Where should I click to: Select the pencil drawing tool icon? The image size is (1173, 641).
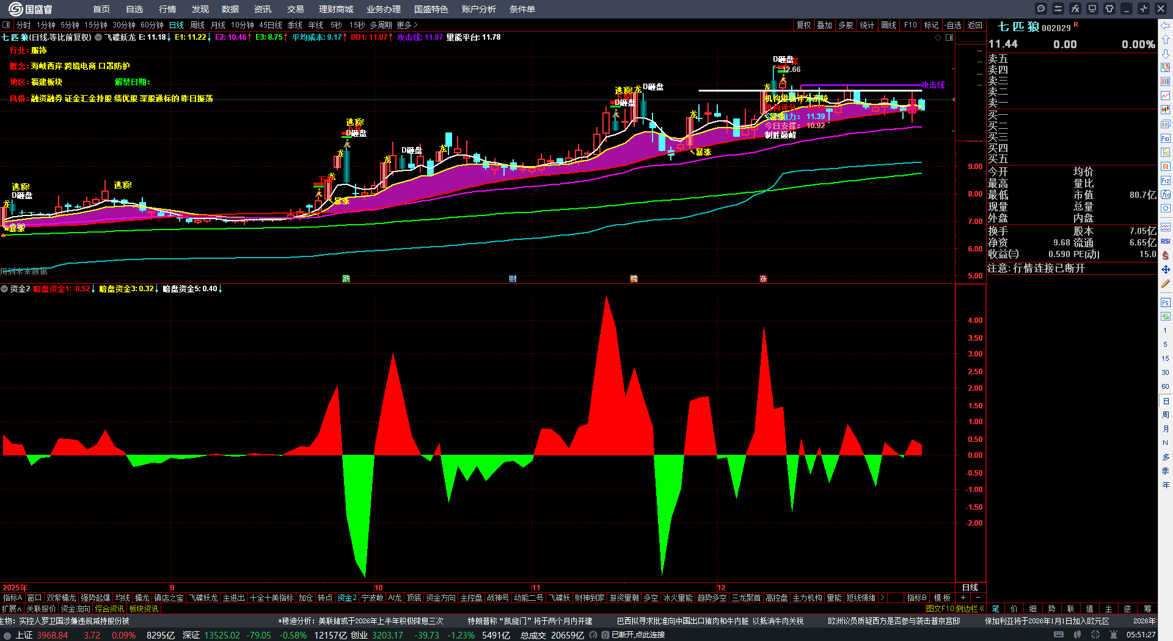pyautogui.click(x=1166, y=284)
